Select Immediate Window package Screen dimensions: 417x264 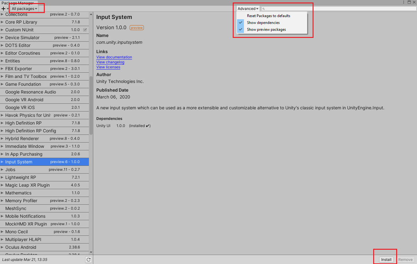tap(44, 146)
